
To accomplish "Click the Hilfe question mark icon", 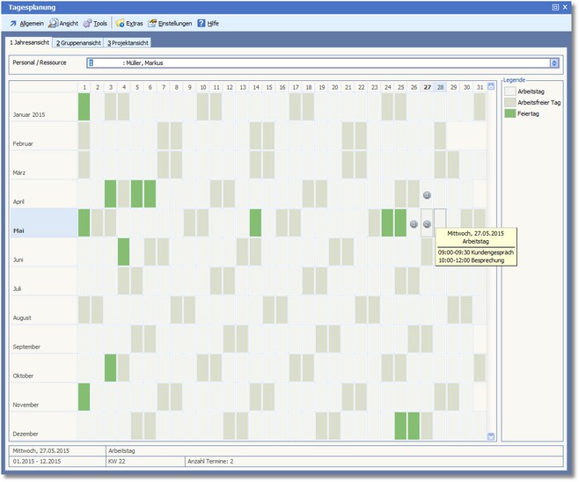I will 202,23.
